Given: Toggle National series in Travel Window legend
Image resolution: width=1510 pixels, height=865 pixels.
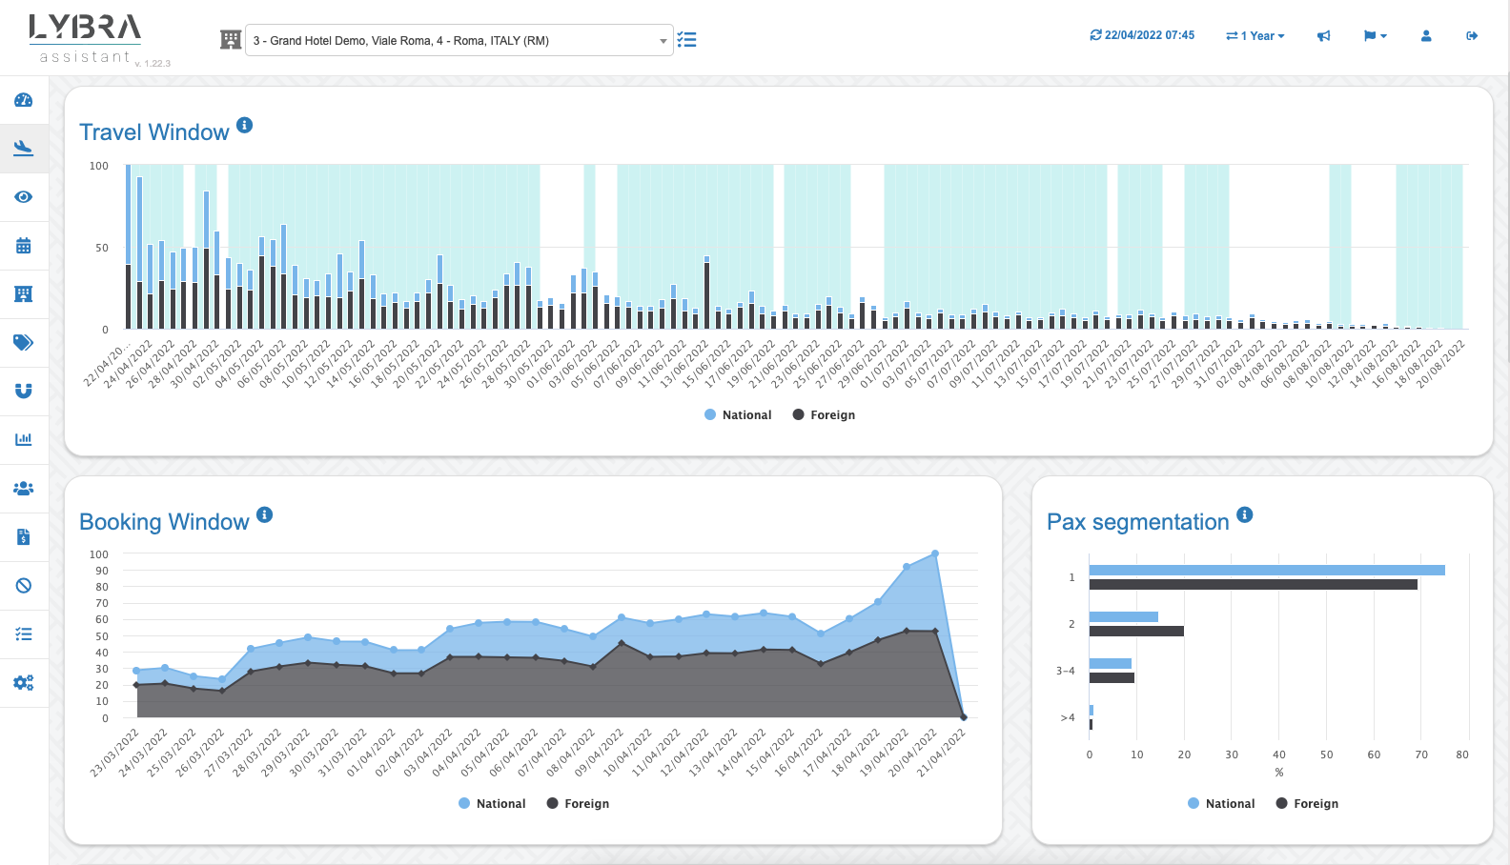Looking at the screenshot, I should click(x=738, y=415).
